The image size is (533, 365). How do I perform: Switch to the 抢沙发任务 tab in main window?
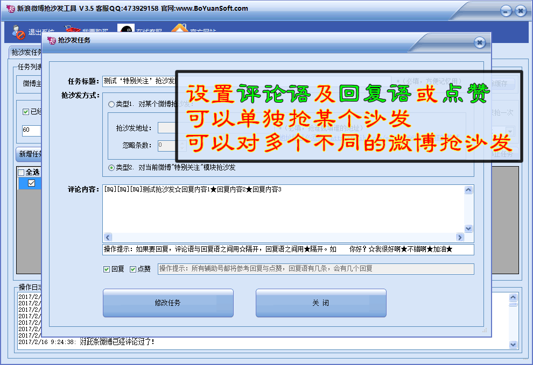25,52
